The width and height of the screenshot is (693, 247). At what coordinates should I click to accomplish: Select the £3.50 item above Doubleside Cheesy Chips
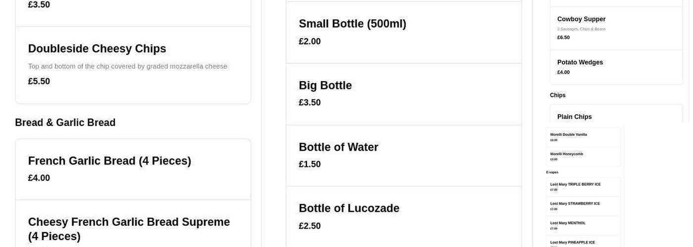133,10
